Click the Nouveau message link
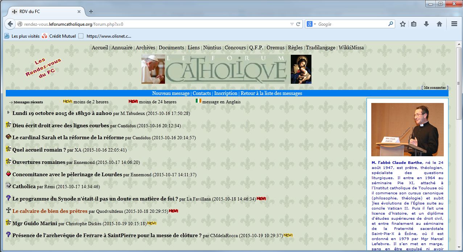The image size is (463, 252). 170,93
